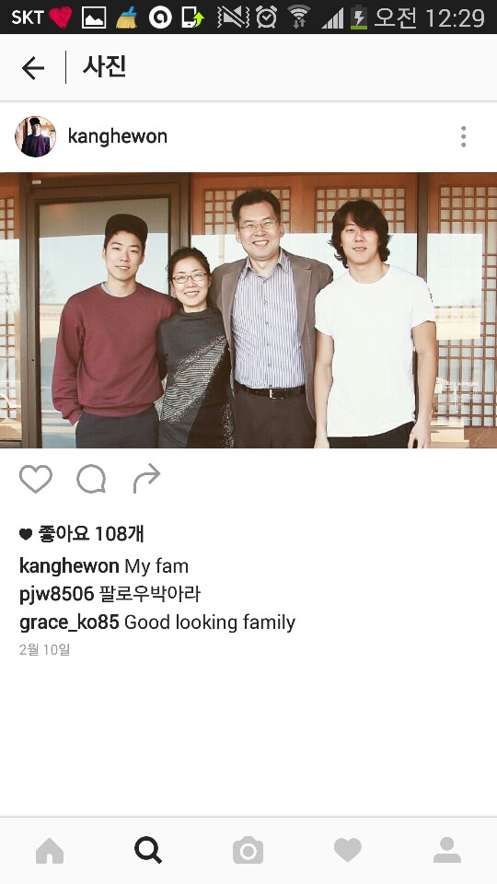Open comments via the speech bubble icon
The height and width of the screenshot is (884, 497).
tap(91, 480)
